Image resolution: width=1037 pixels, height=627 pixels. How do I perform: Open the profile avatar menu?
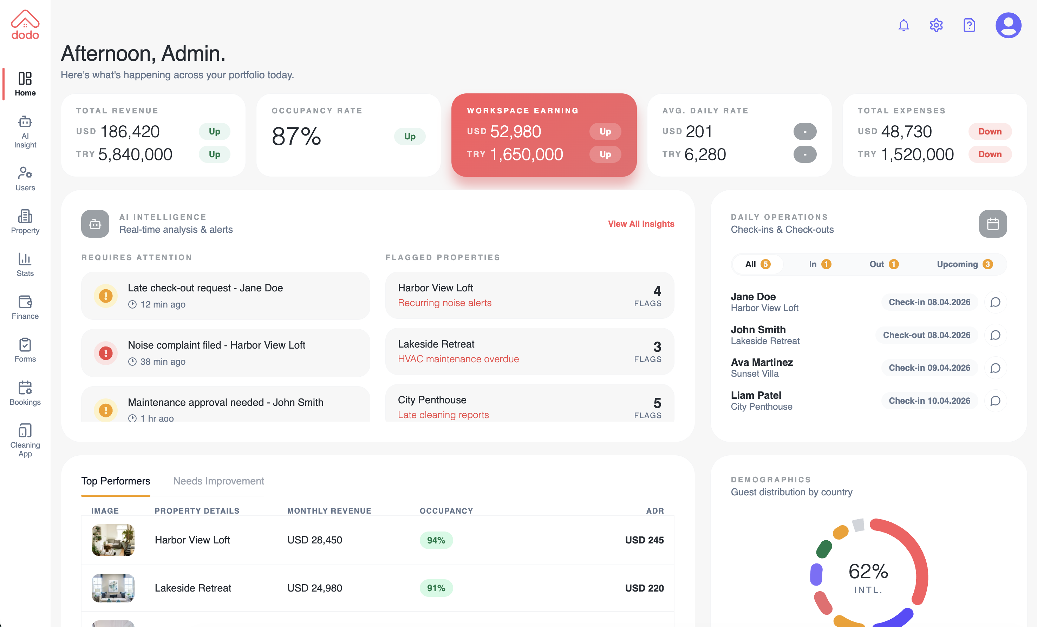coord(1009,25)
